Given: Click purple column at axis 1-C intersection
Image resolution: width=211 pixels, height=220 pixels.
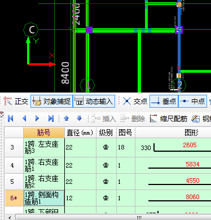Looking at the screenshot, I should pyautogui.click(x=89, y=30).
